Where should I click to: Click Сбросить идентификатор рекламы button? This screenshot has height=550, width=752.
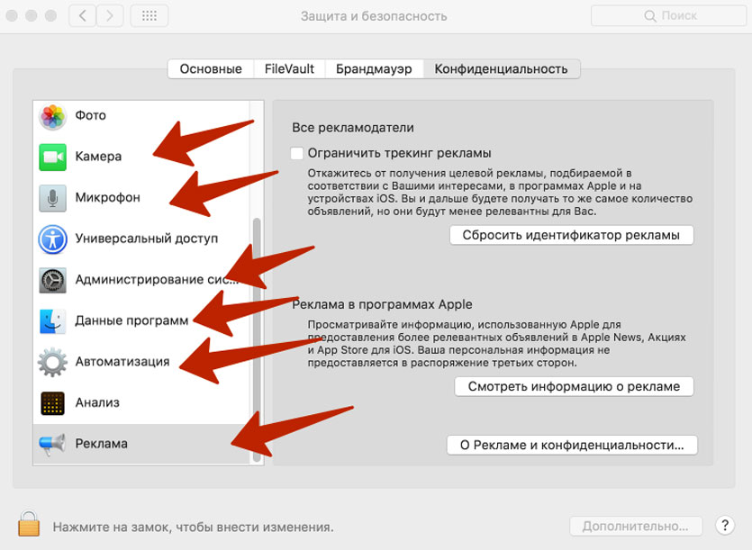coord(571,235)
